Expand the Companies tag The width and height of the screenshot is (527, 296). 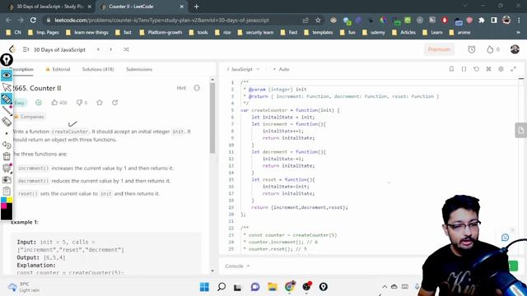[x=29, y=117]
